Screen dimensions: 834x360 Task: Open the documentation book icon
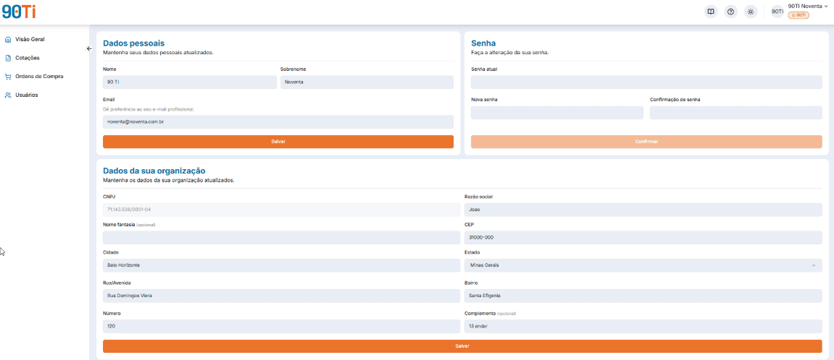coord(711,12)
